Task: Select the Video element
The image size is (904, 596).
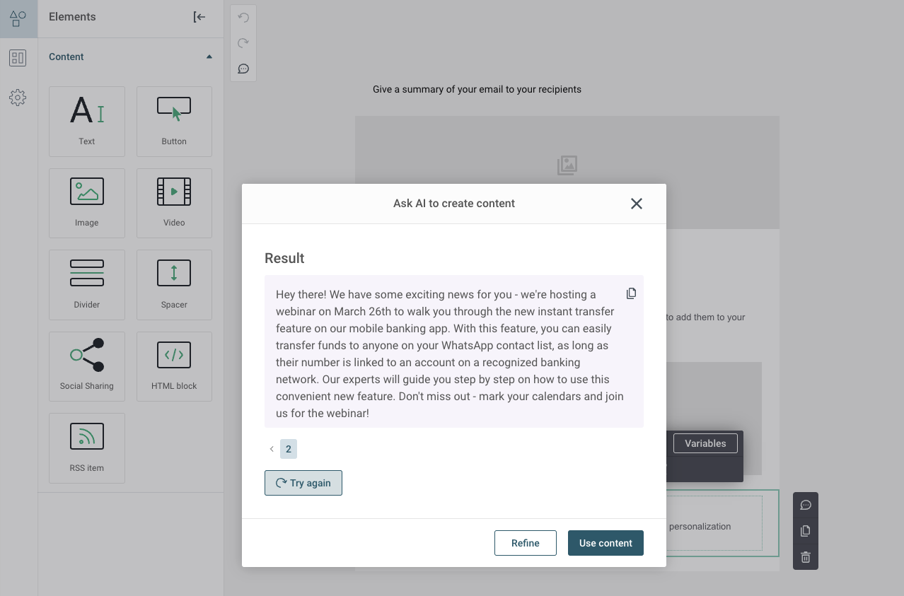Action: [174, 203]
